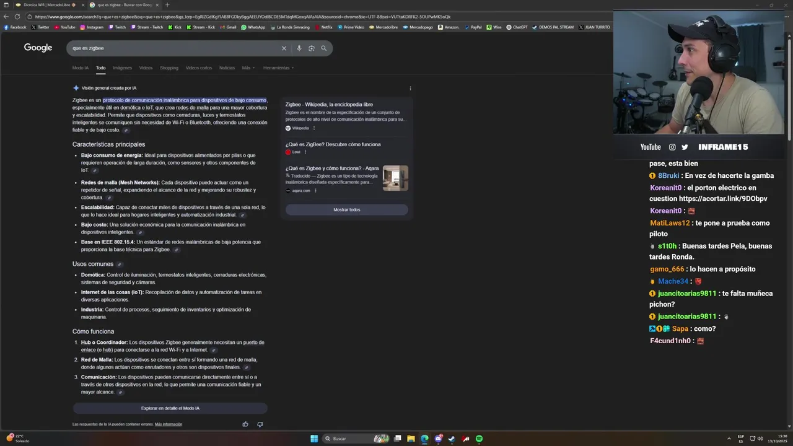Select the 'Videos cortos' results tab
Image resolution: width=793 pixels, height=446 pixels.
(x=199, y=68)
